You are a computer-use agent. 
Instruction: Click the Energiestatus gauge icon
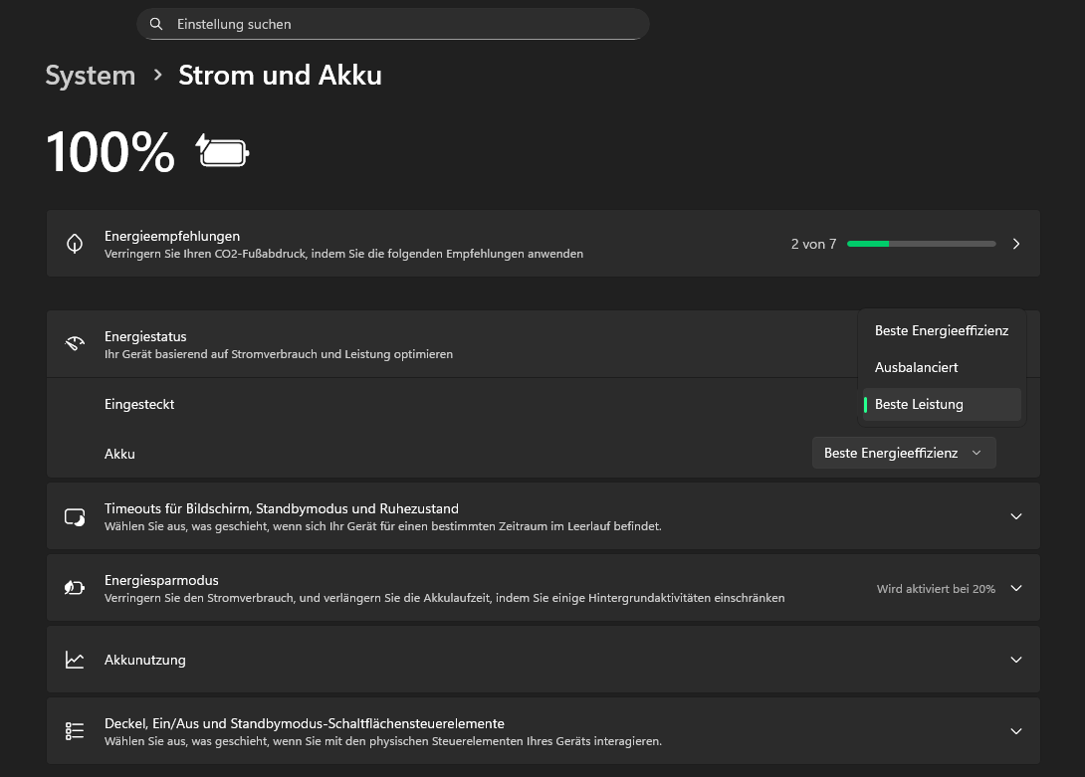point(75,344)
